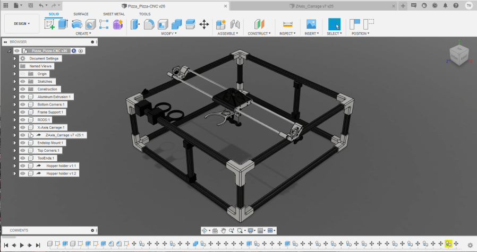Viewport: 477px width, 252px height.
Task: Expand the X-Axis Carrage:1 tree node
Action: [x=15, y=127]
